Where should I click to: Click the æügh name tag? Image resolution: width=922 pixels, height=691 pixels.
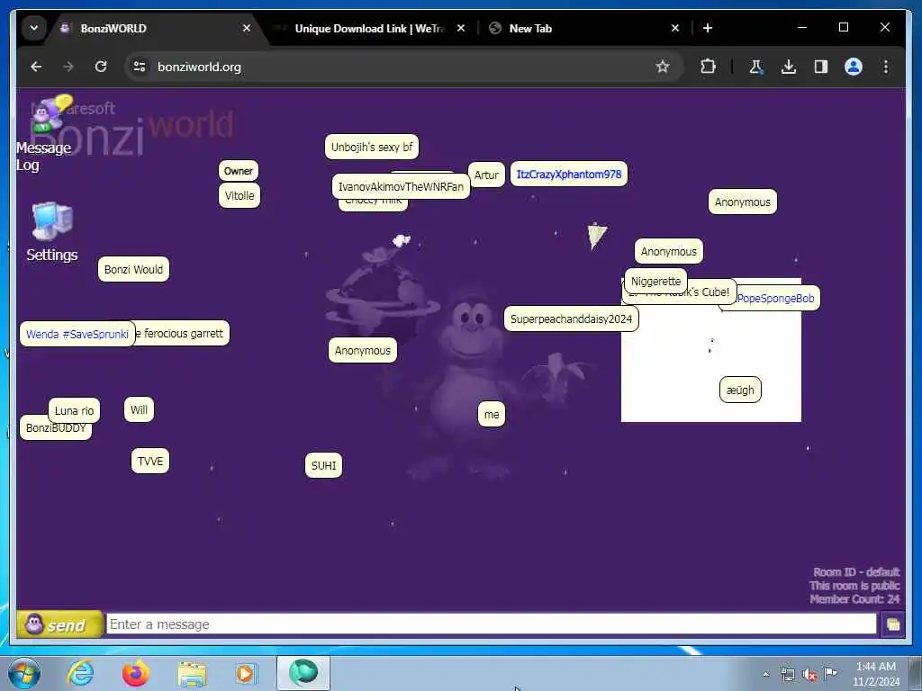[740, 390]
